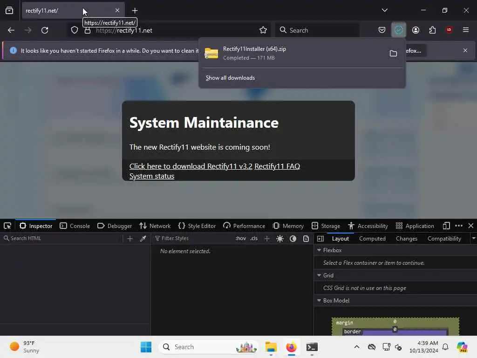This screenshot has width=477, height=358.
Task: Save page to Pocket
Action: point(382,30)
